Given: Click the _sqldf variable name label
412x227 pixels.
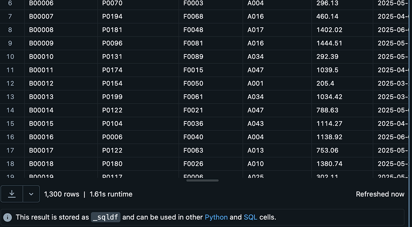Looking at the screenshot, I should 106,217.
